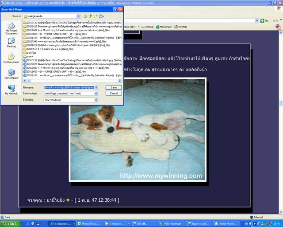Select the J2821183 Dalmatian Pupies folder row
Image resolution: width=283 pixels, height=227 pixels.
point(73,38)
